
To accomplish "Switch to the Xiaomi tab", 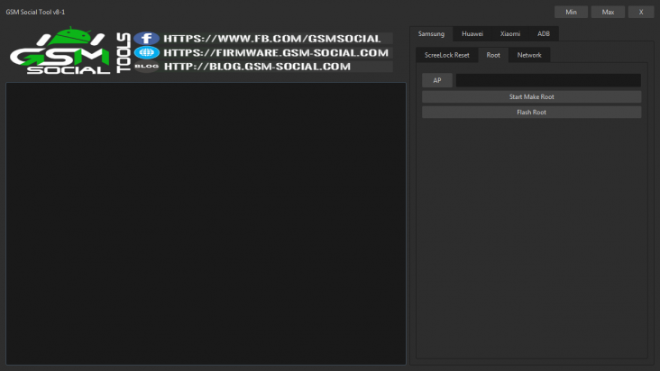I will coord(509,33).
